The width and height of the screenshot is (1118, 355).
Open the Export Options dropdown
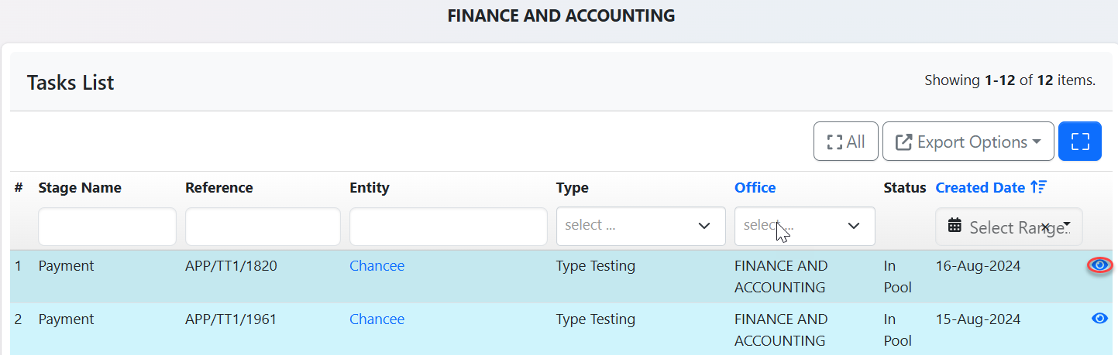coord(968,142)
